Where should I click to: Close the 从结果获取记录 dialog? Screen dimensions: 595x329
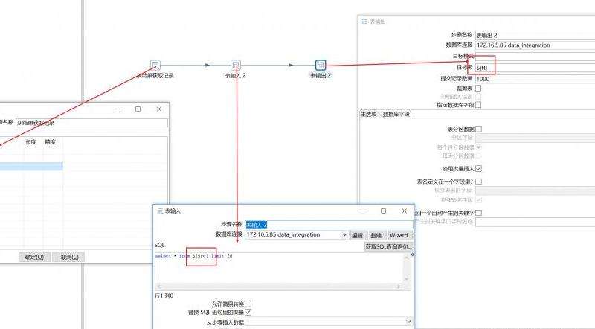158,109
